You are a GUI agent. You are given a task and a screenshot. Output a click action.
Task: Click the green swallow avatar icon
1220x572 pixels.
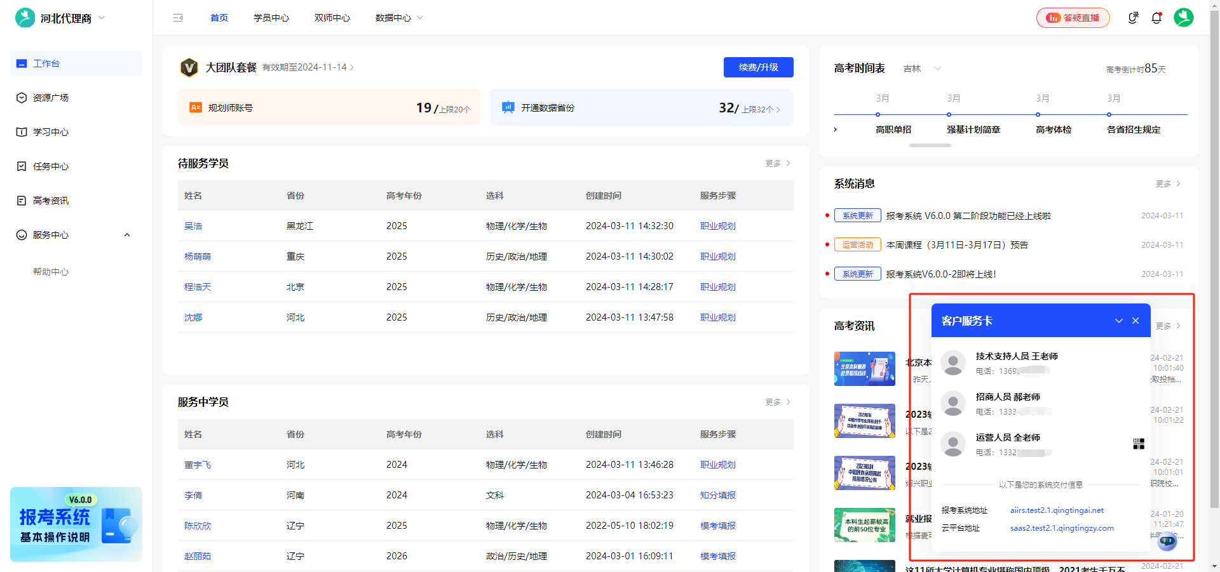pos(1184,18)
